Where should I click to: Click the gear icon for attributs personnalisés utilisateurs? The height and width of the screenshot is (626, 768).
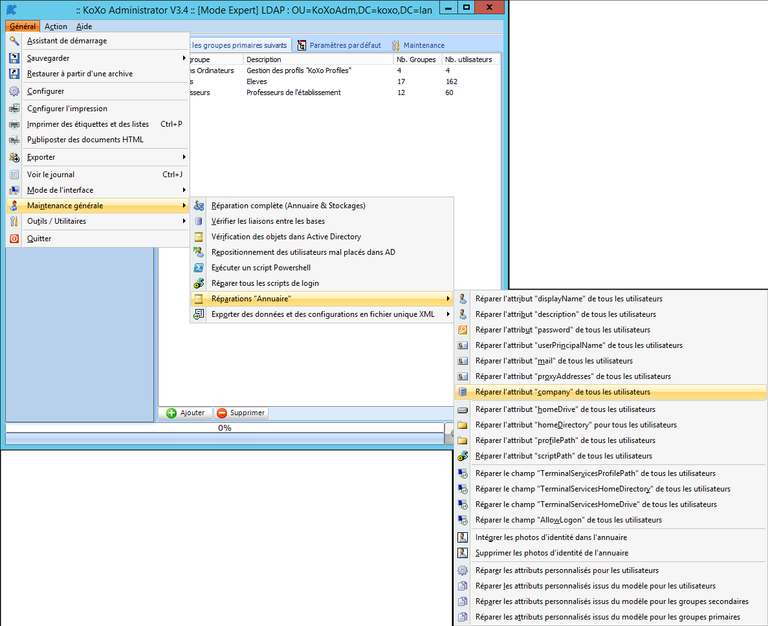(x=463, y=570)
